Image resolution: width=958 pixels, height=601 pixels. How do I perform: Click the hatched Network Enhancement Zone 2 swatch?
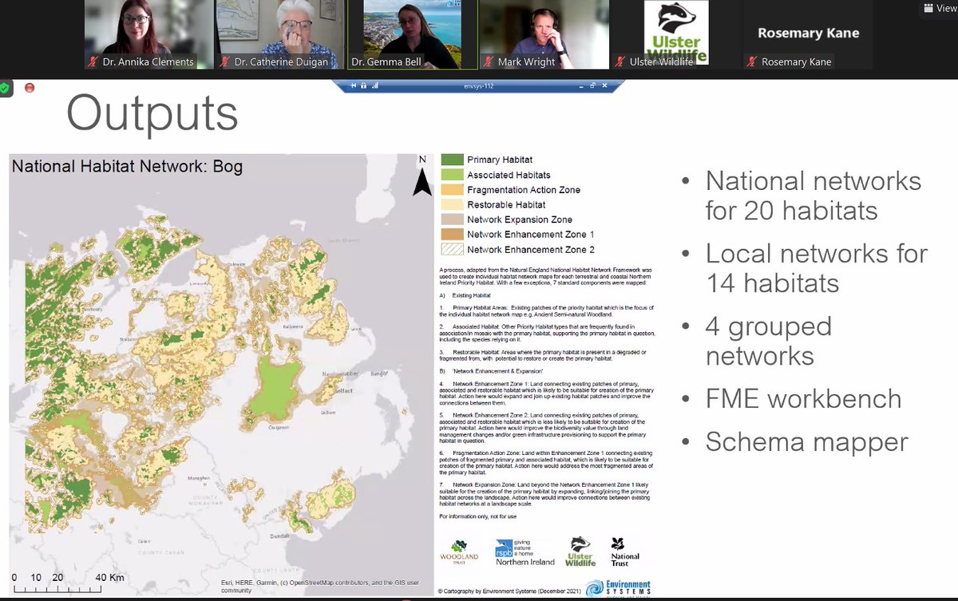[x=452, y=249]
